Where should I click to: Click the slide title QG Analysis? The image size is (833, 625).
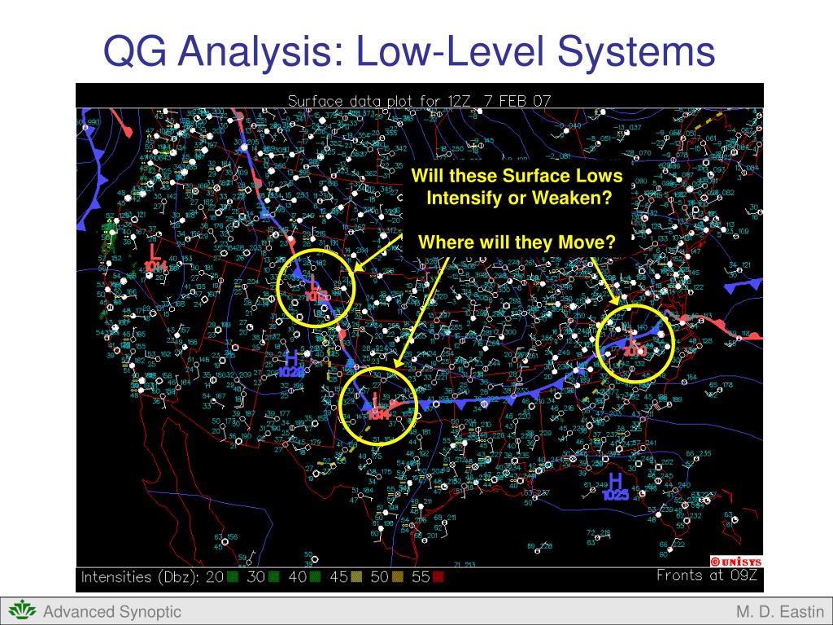(409, 51)
